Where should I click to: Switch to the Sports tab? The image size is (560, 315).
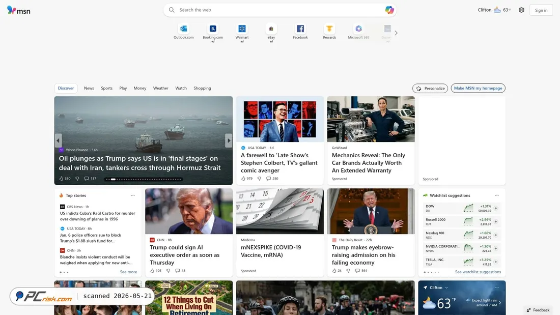(x=106, y=88)
